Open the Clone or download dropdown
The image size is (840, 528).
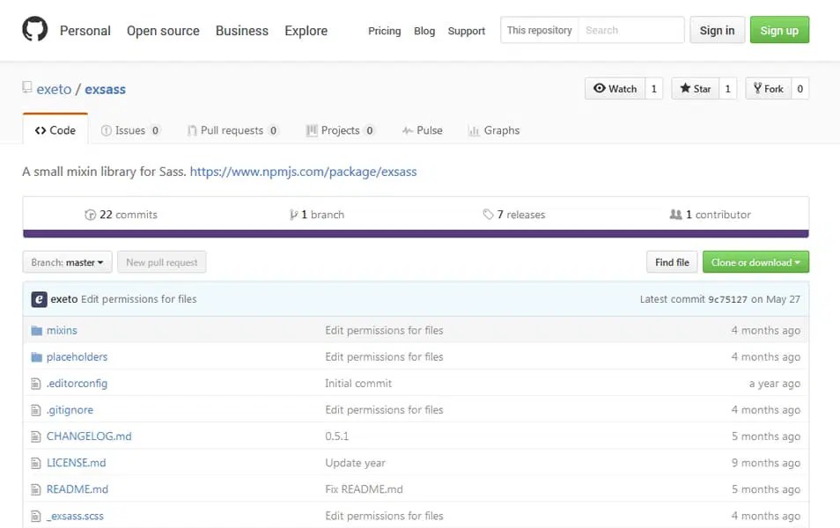(755, 261)
